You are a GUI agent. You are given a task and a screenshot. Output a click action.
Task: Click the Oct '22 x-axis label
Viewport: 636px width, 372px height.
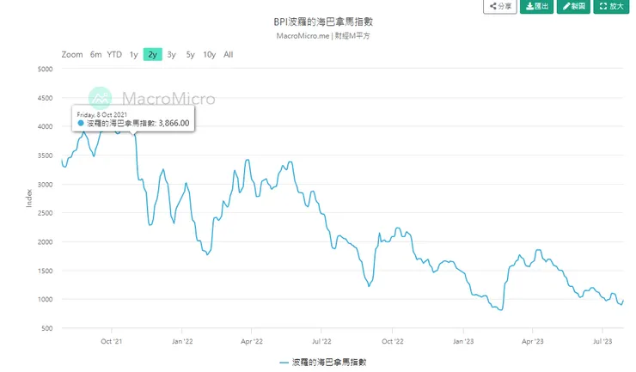click(x=392, y=340)
